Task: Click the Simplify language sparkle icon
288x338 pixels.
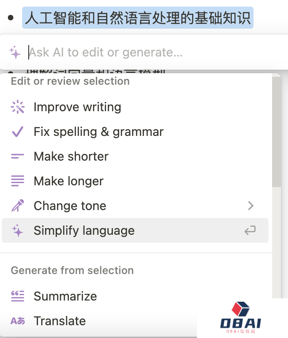Action: [18, 231]
